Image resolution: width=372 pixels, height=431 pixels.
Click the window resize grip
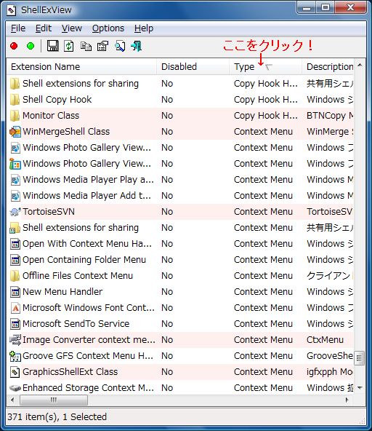[362, 420]
